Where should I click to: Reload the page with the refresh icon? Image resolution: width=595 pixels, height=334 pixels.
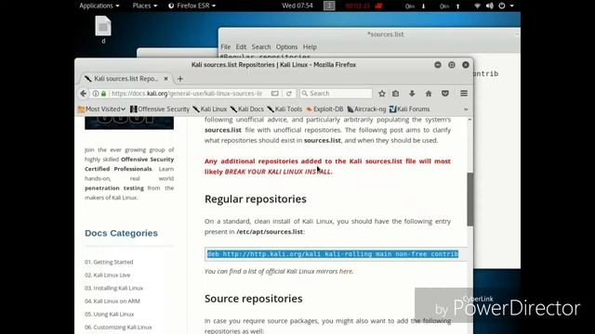(289, 94)
